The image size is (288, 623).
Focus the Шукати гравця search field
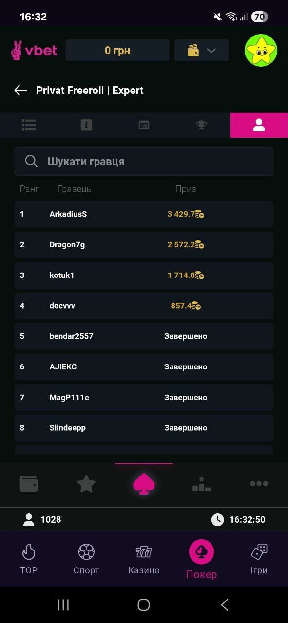[144, 162]
